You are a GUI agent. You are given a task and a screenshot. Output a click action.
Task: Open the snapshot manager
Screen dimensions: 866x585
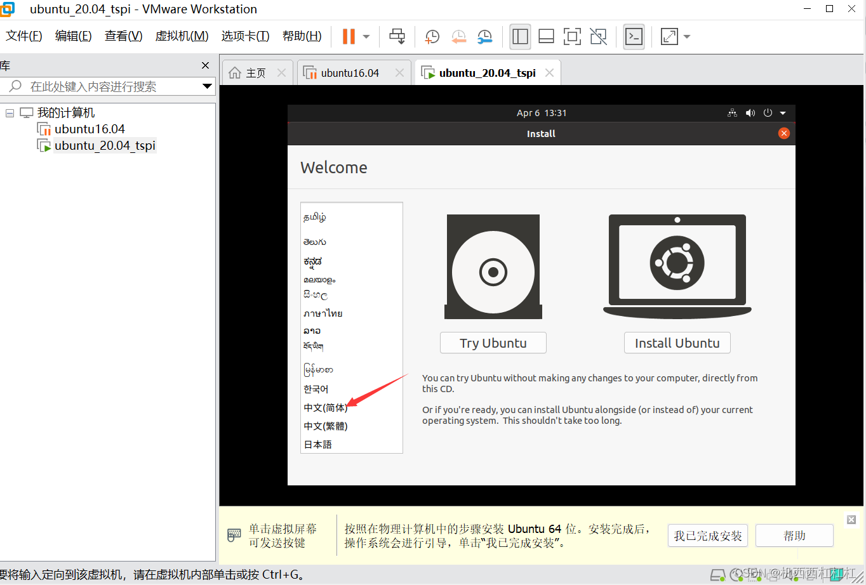point(485,37)
